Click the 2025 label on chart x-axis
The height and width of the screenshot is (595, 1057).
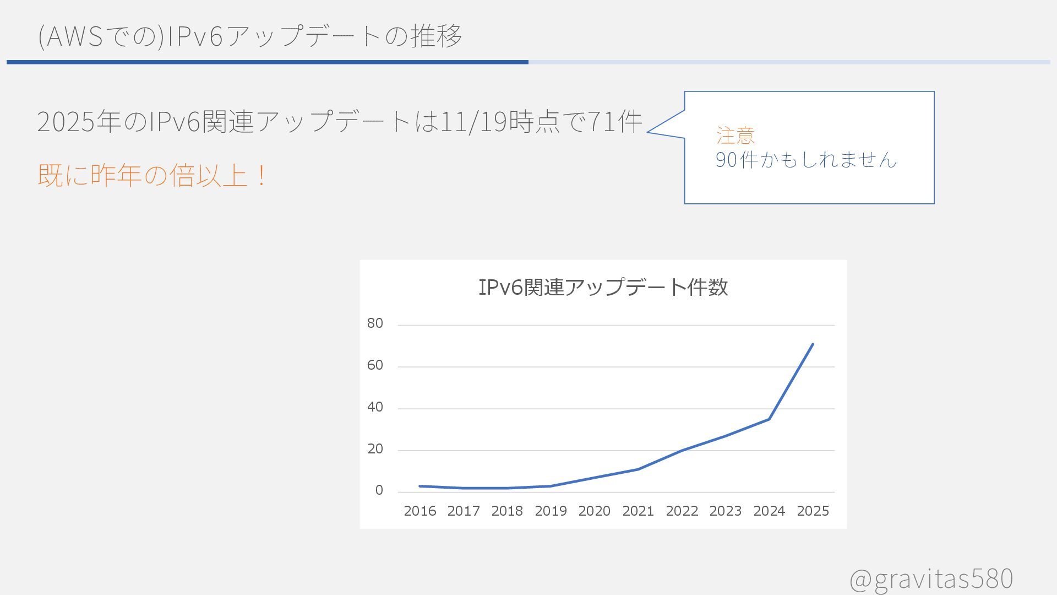pyautogui.click(x=813, y=511)
